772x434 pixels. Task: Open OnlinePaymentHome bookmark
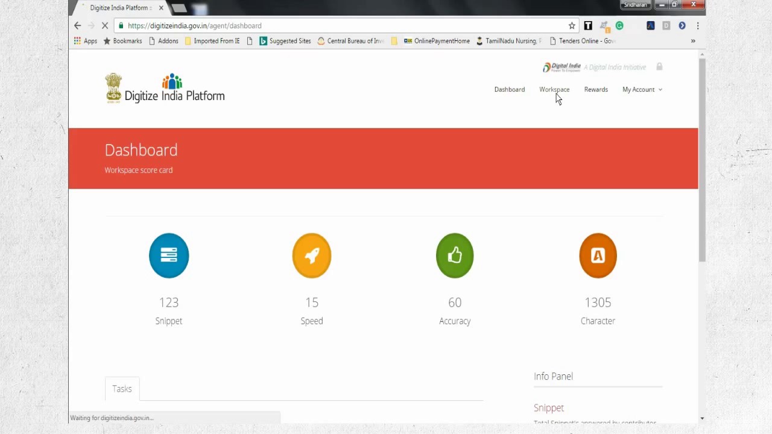(437, 41)
